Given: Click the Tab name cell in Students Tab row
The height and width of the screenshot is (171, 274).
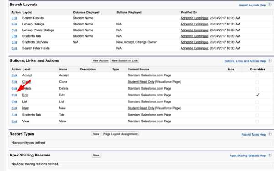Looking at the screenshot, I should pos(62,115).
